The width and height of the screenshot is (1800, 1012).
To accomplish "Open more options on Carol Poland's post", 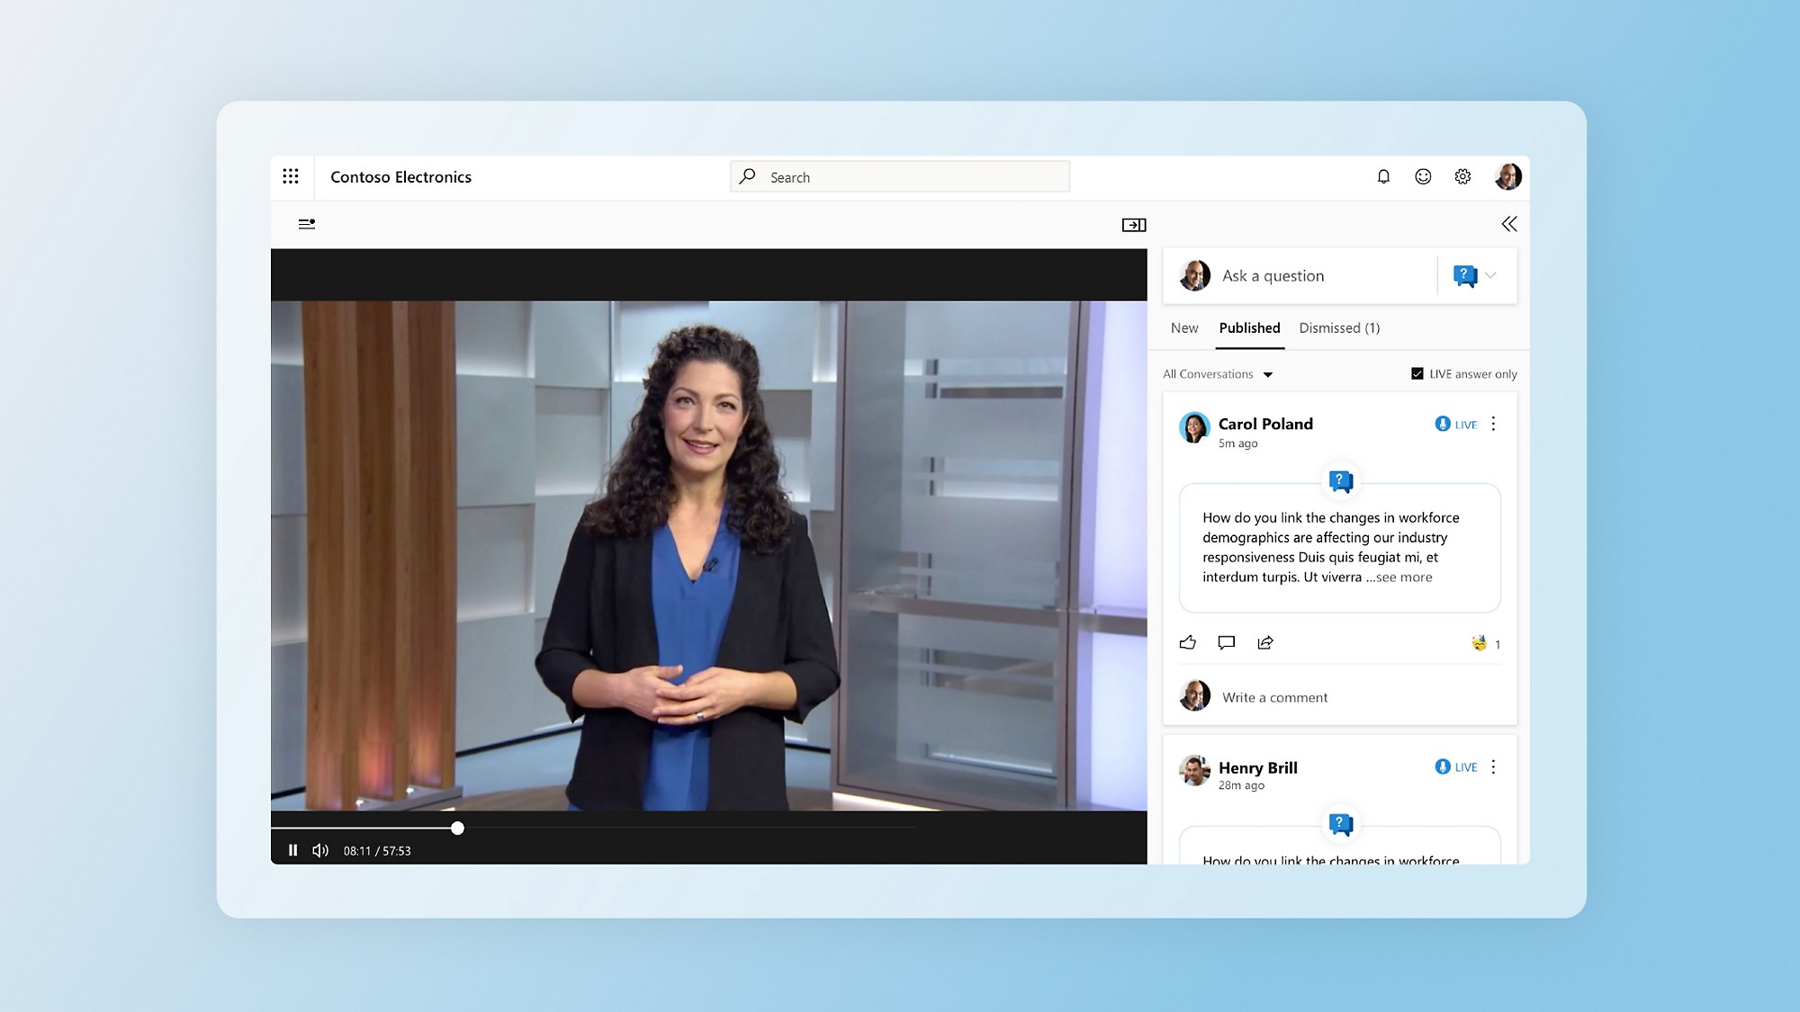I will [x=1493, y=424].
